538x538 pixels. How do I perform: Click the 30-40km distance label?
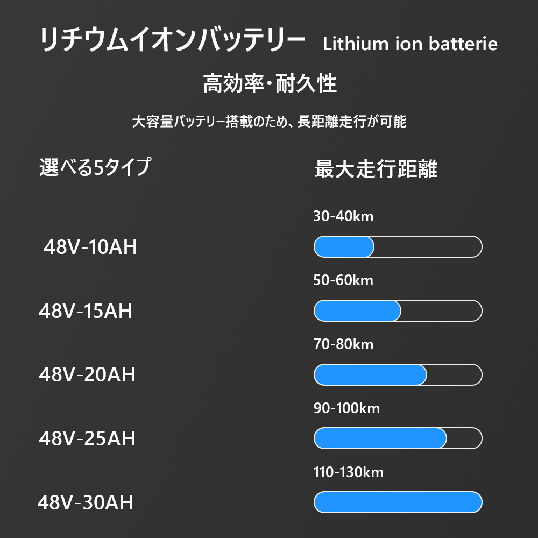(343, 216)
